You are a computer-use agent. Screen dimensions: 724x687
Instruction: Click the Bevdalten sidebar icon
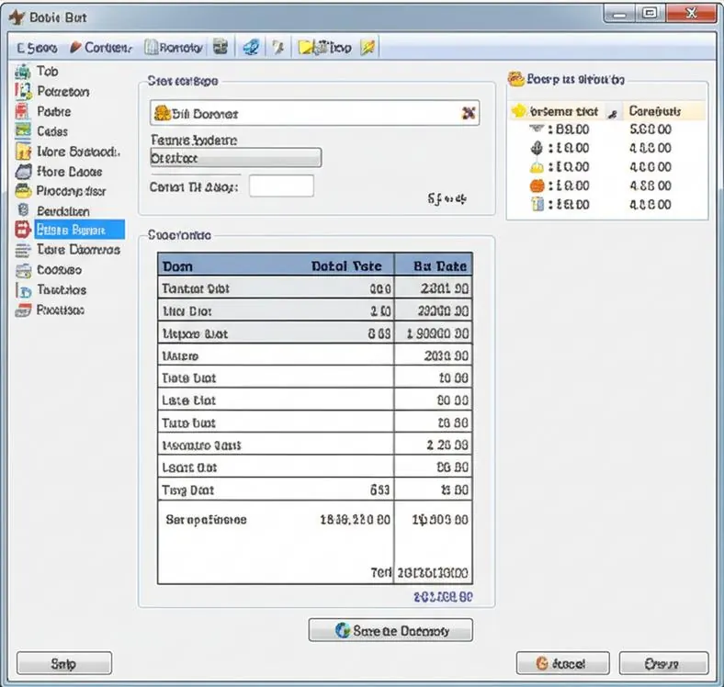pyautogui.click(x=23, y=210)
